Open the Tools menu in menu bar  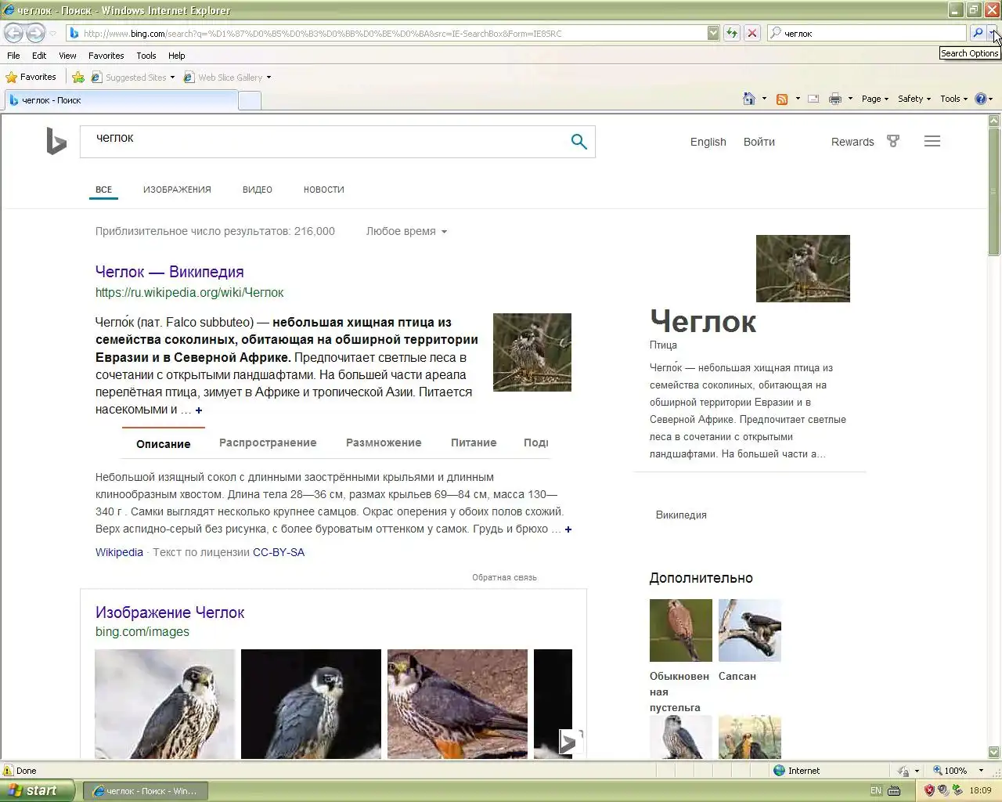146,56
